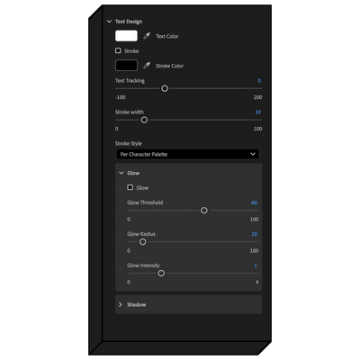Expand the Shadow group
Image resolution: width=360 pixels, height=360 pixels.
[x=121, y=304]
